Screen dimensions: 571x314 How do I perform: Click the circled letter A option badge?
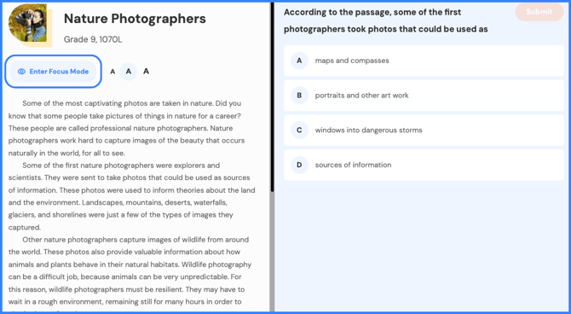[299, 61]
